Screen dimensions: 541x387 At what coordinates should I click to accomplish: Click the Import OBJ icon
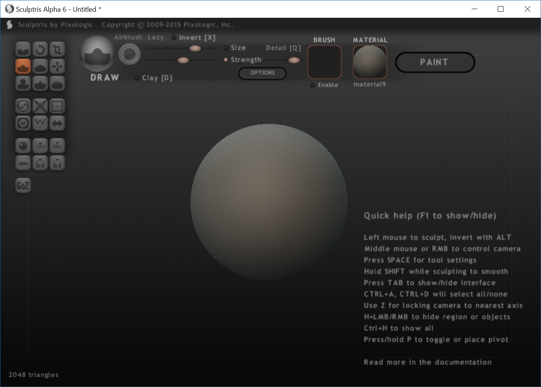[x=40, y=146]
